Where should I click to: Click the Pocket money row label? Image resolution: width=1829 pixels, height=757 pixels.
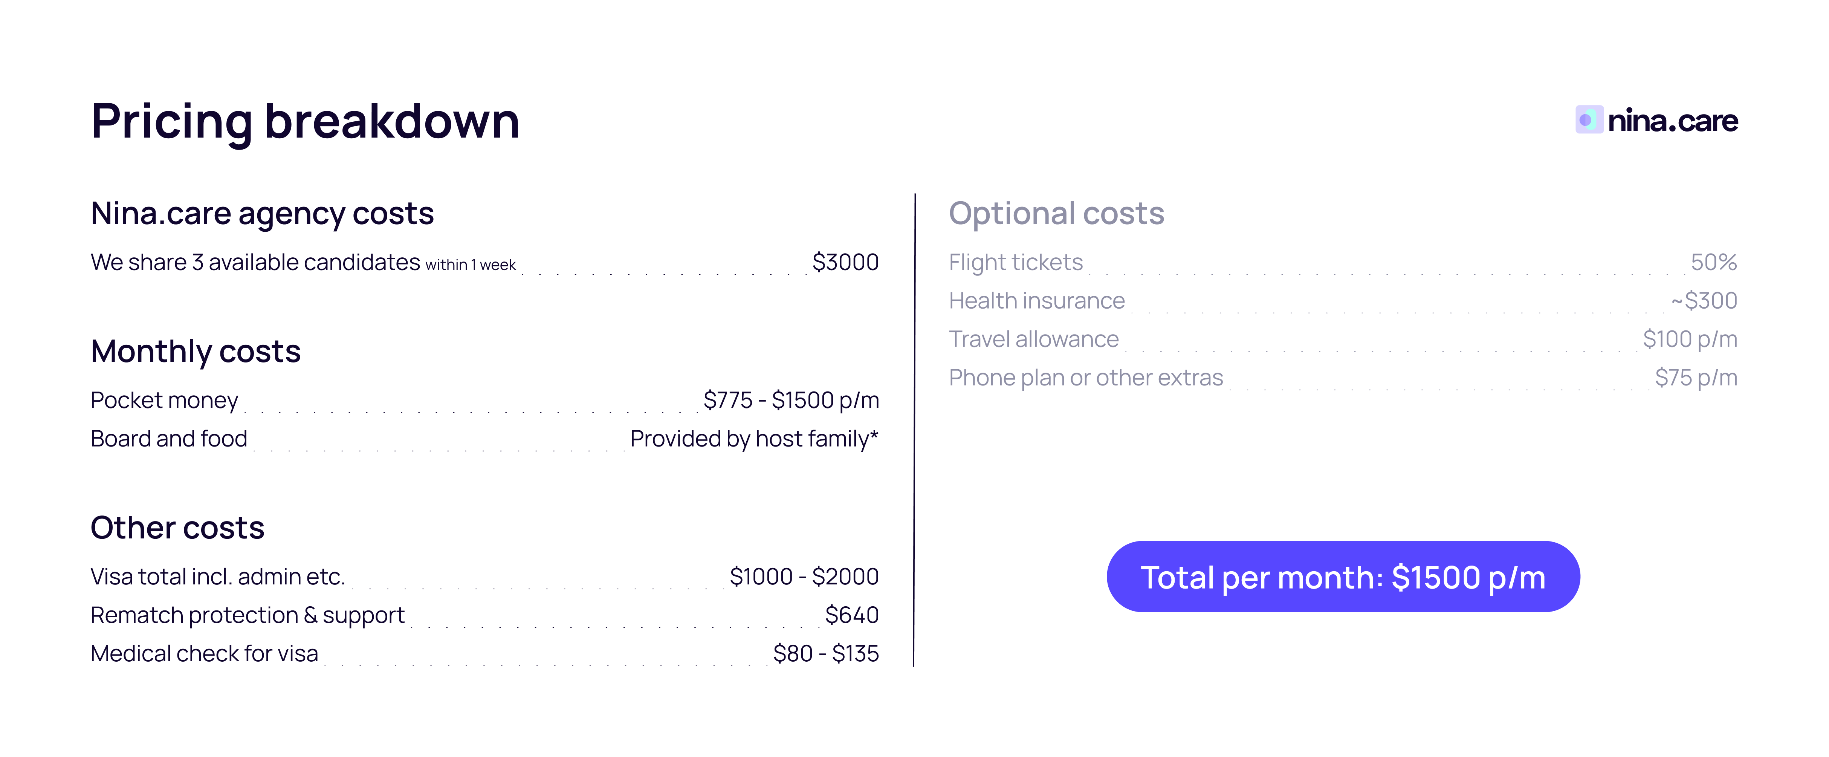click(x=164, y=401)
